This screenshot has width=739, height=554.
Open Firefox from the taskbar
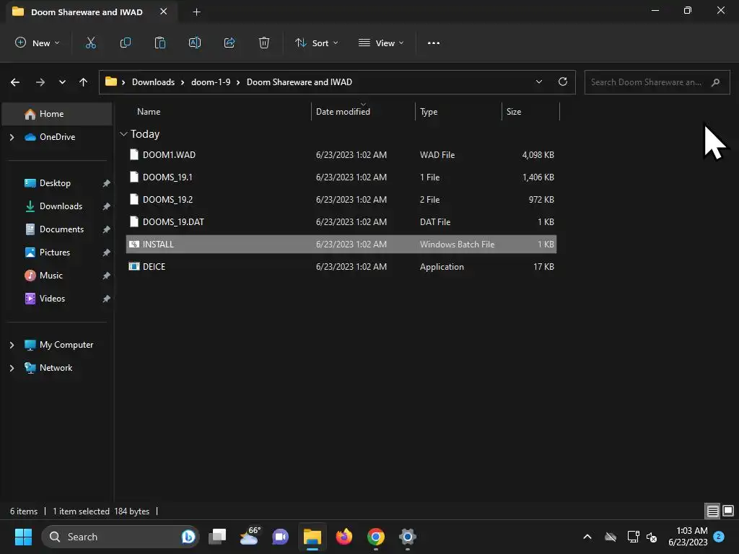point(344,537)
